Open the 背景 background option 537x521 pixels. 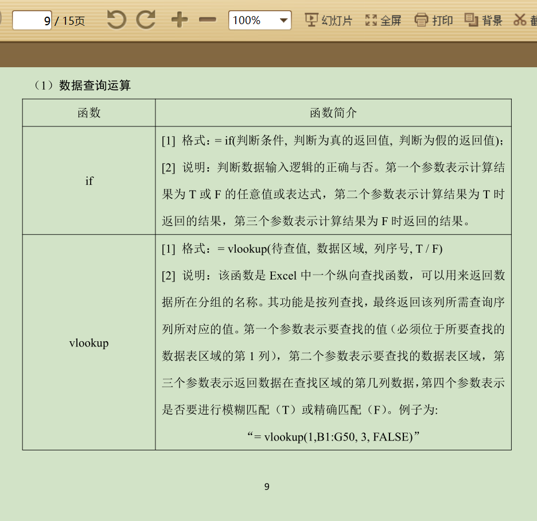(483, 20)
